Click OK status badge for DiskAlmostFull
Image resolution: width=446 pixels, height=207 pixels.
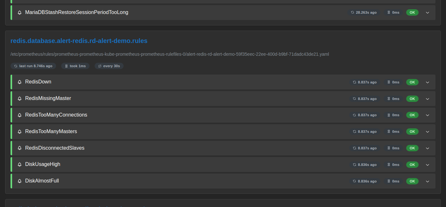412,181
